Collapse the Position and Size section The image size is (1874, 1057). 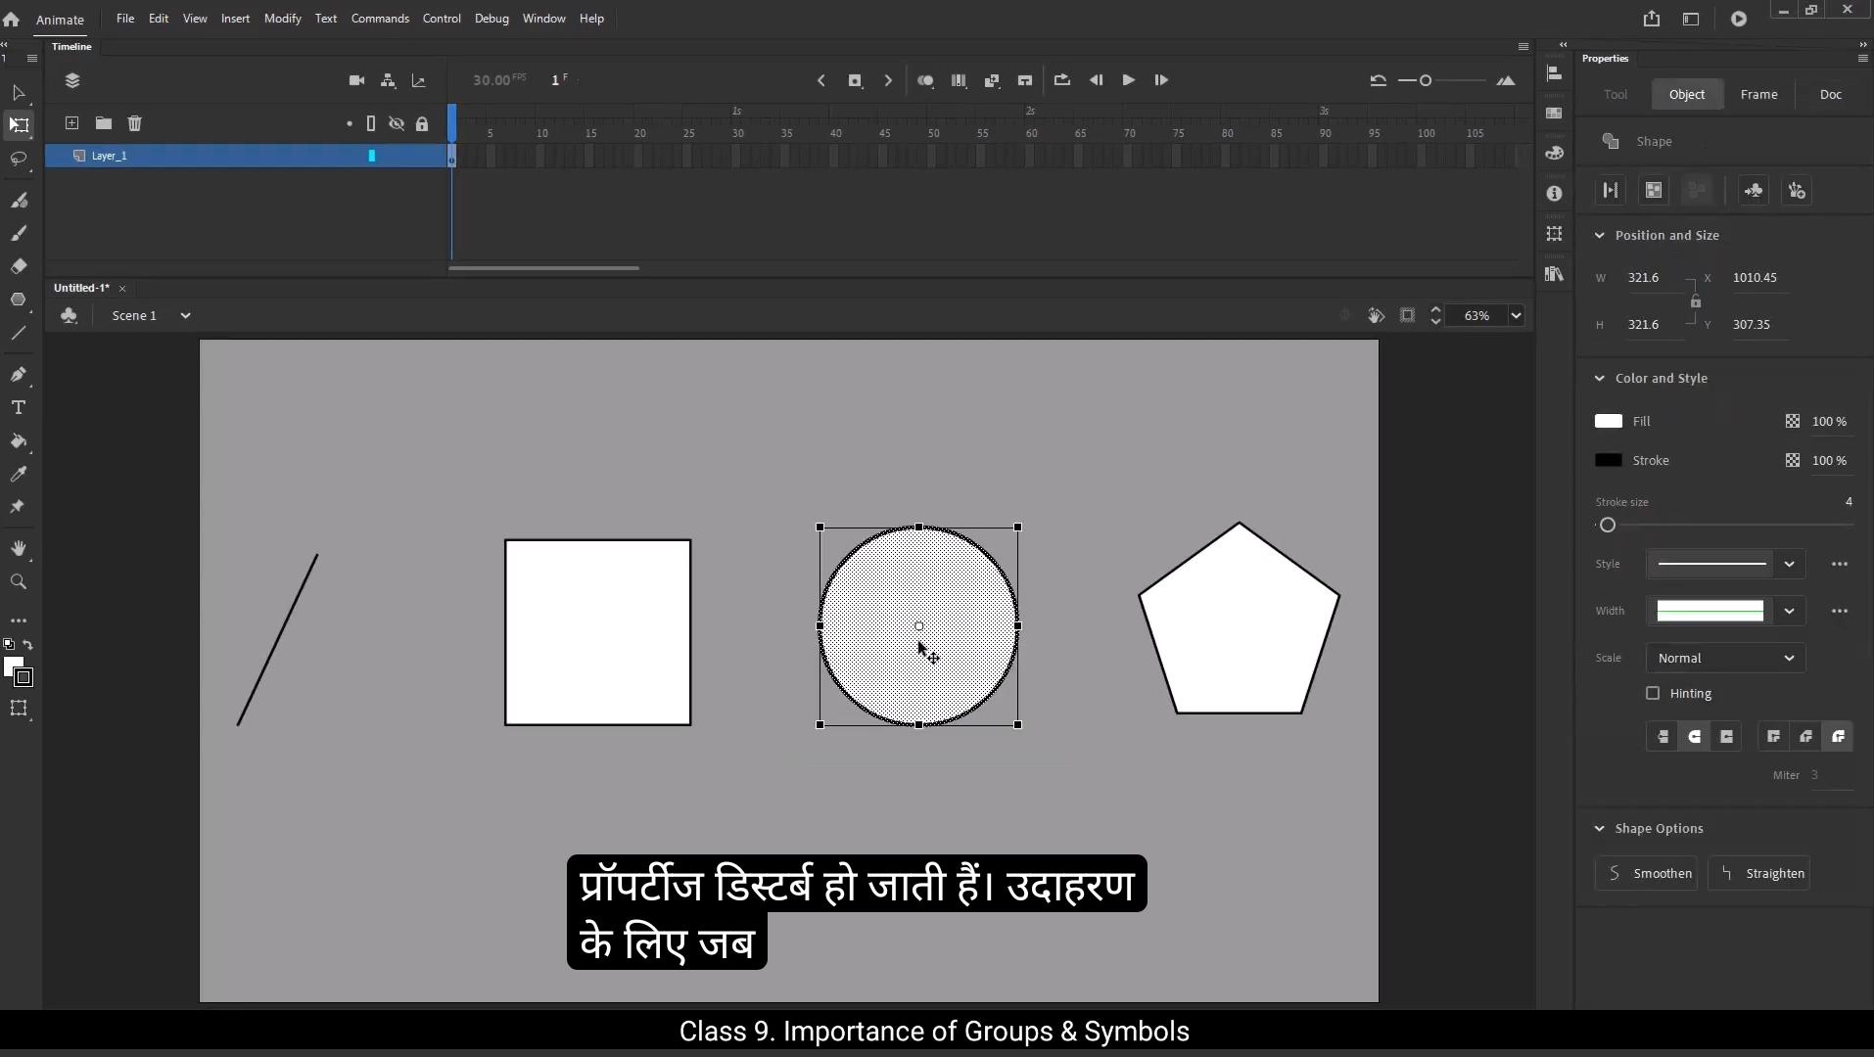(1599, 235)
